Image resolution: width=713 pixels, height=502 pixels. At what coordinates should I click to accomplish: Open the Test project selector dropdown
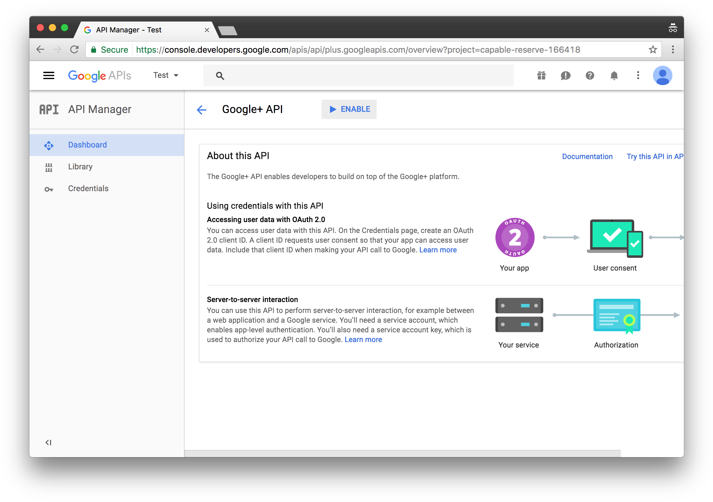(x=165, y=75)
